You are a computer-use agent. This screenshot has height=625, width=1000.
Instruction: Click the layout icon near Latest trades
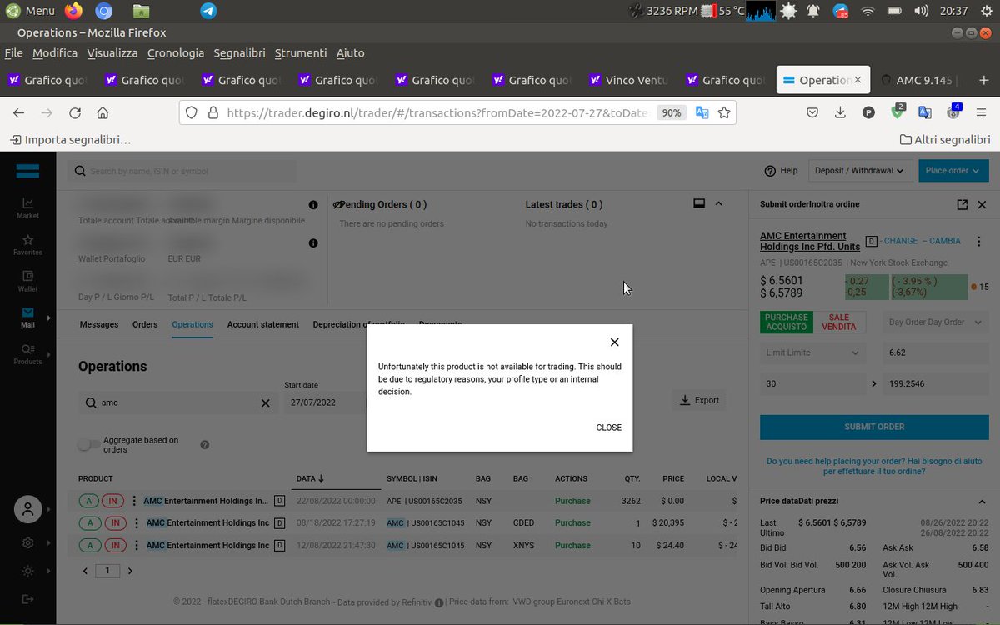(x=700, y=203)
